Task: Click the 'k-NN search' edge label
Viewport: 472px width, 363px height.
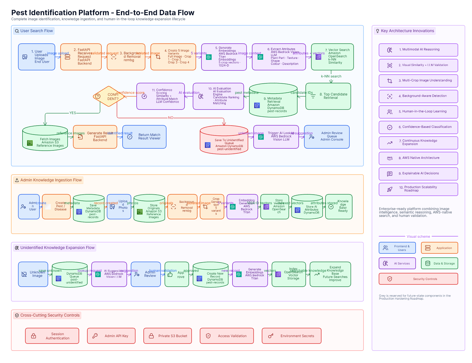Action: pos(331,76)
